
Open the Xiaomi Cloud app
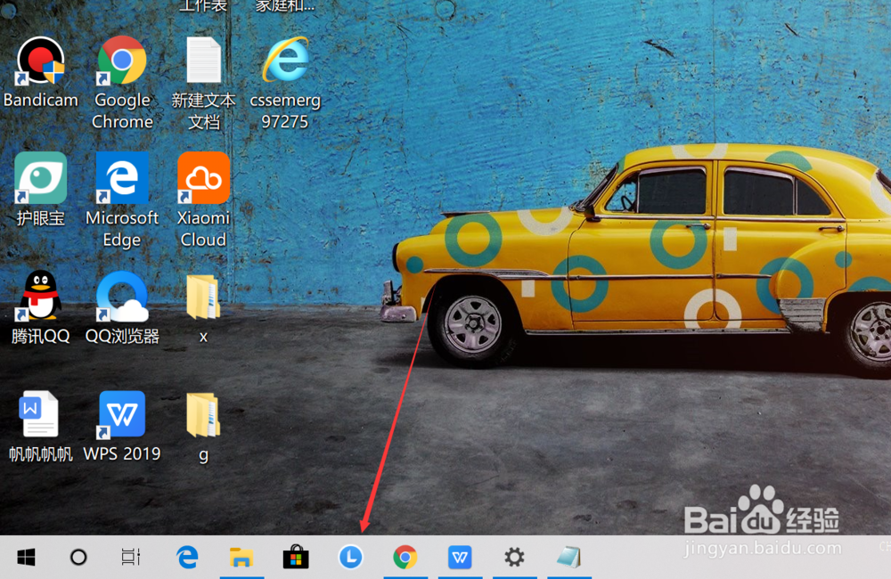point(203,178)
